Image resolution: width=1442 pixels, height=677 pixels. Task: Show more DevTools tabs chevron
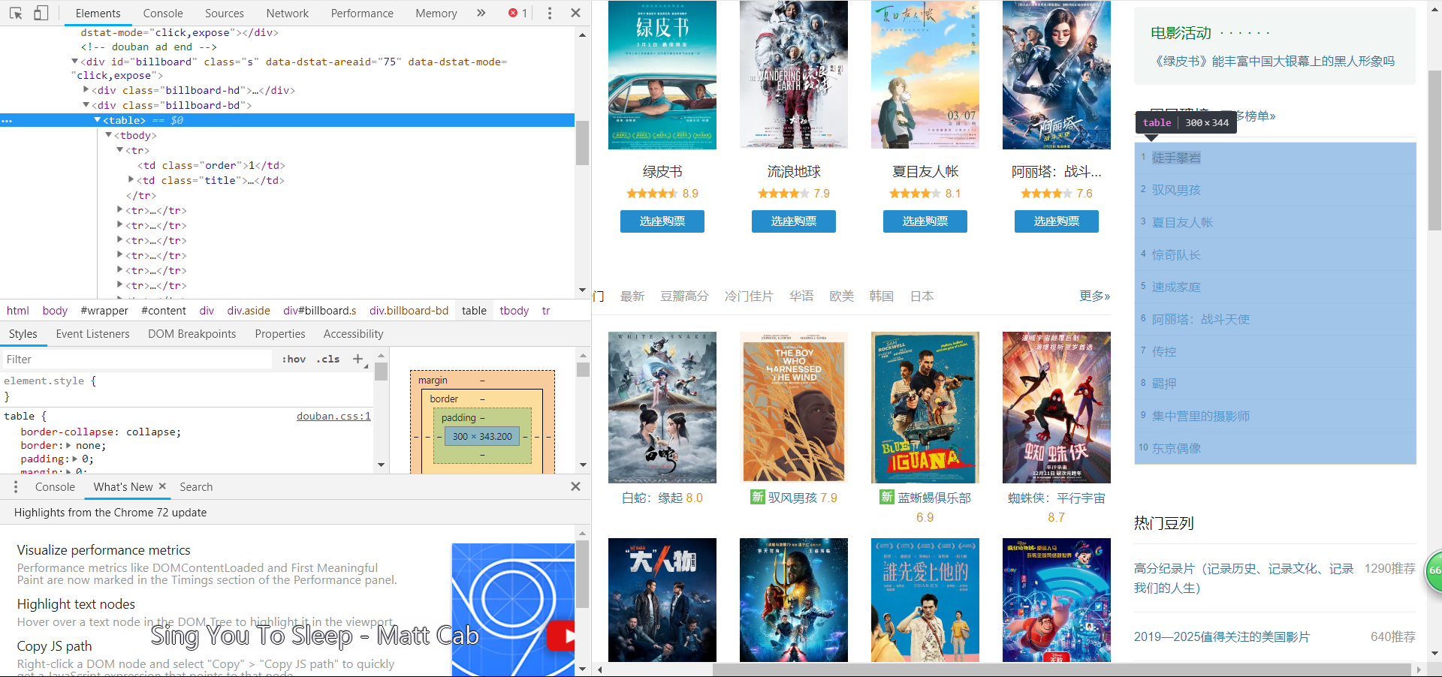click(481, 13)
